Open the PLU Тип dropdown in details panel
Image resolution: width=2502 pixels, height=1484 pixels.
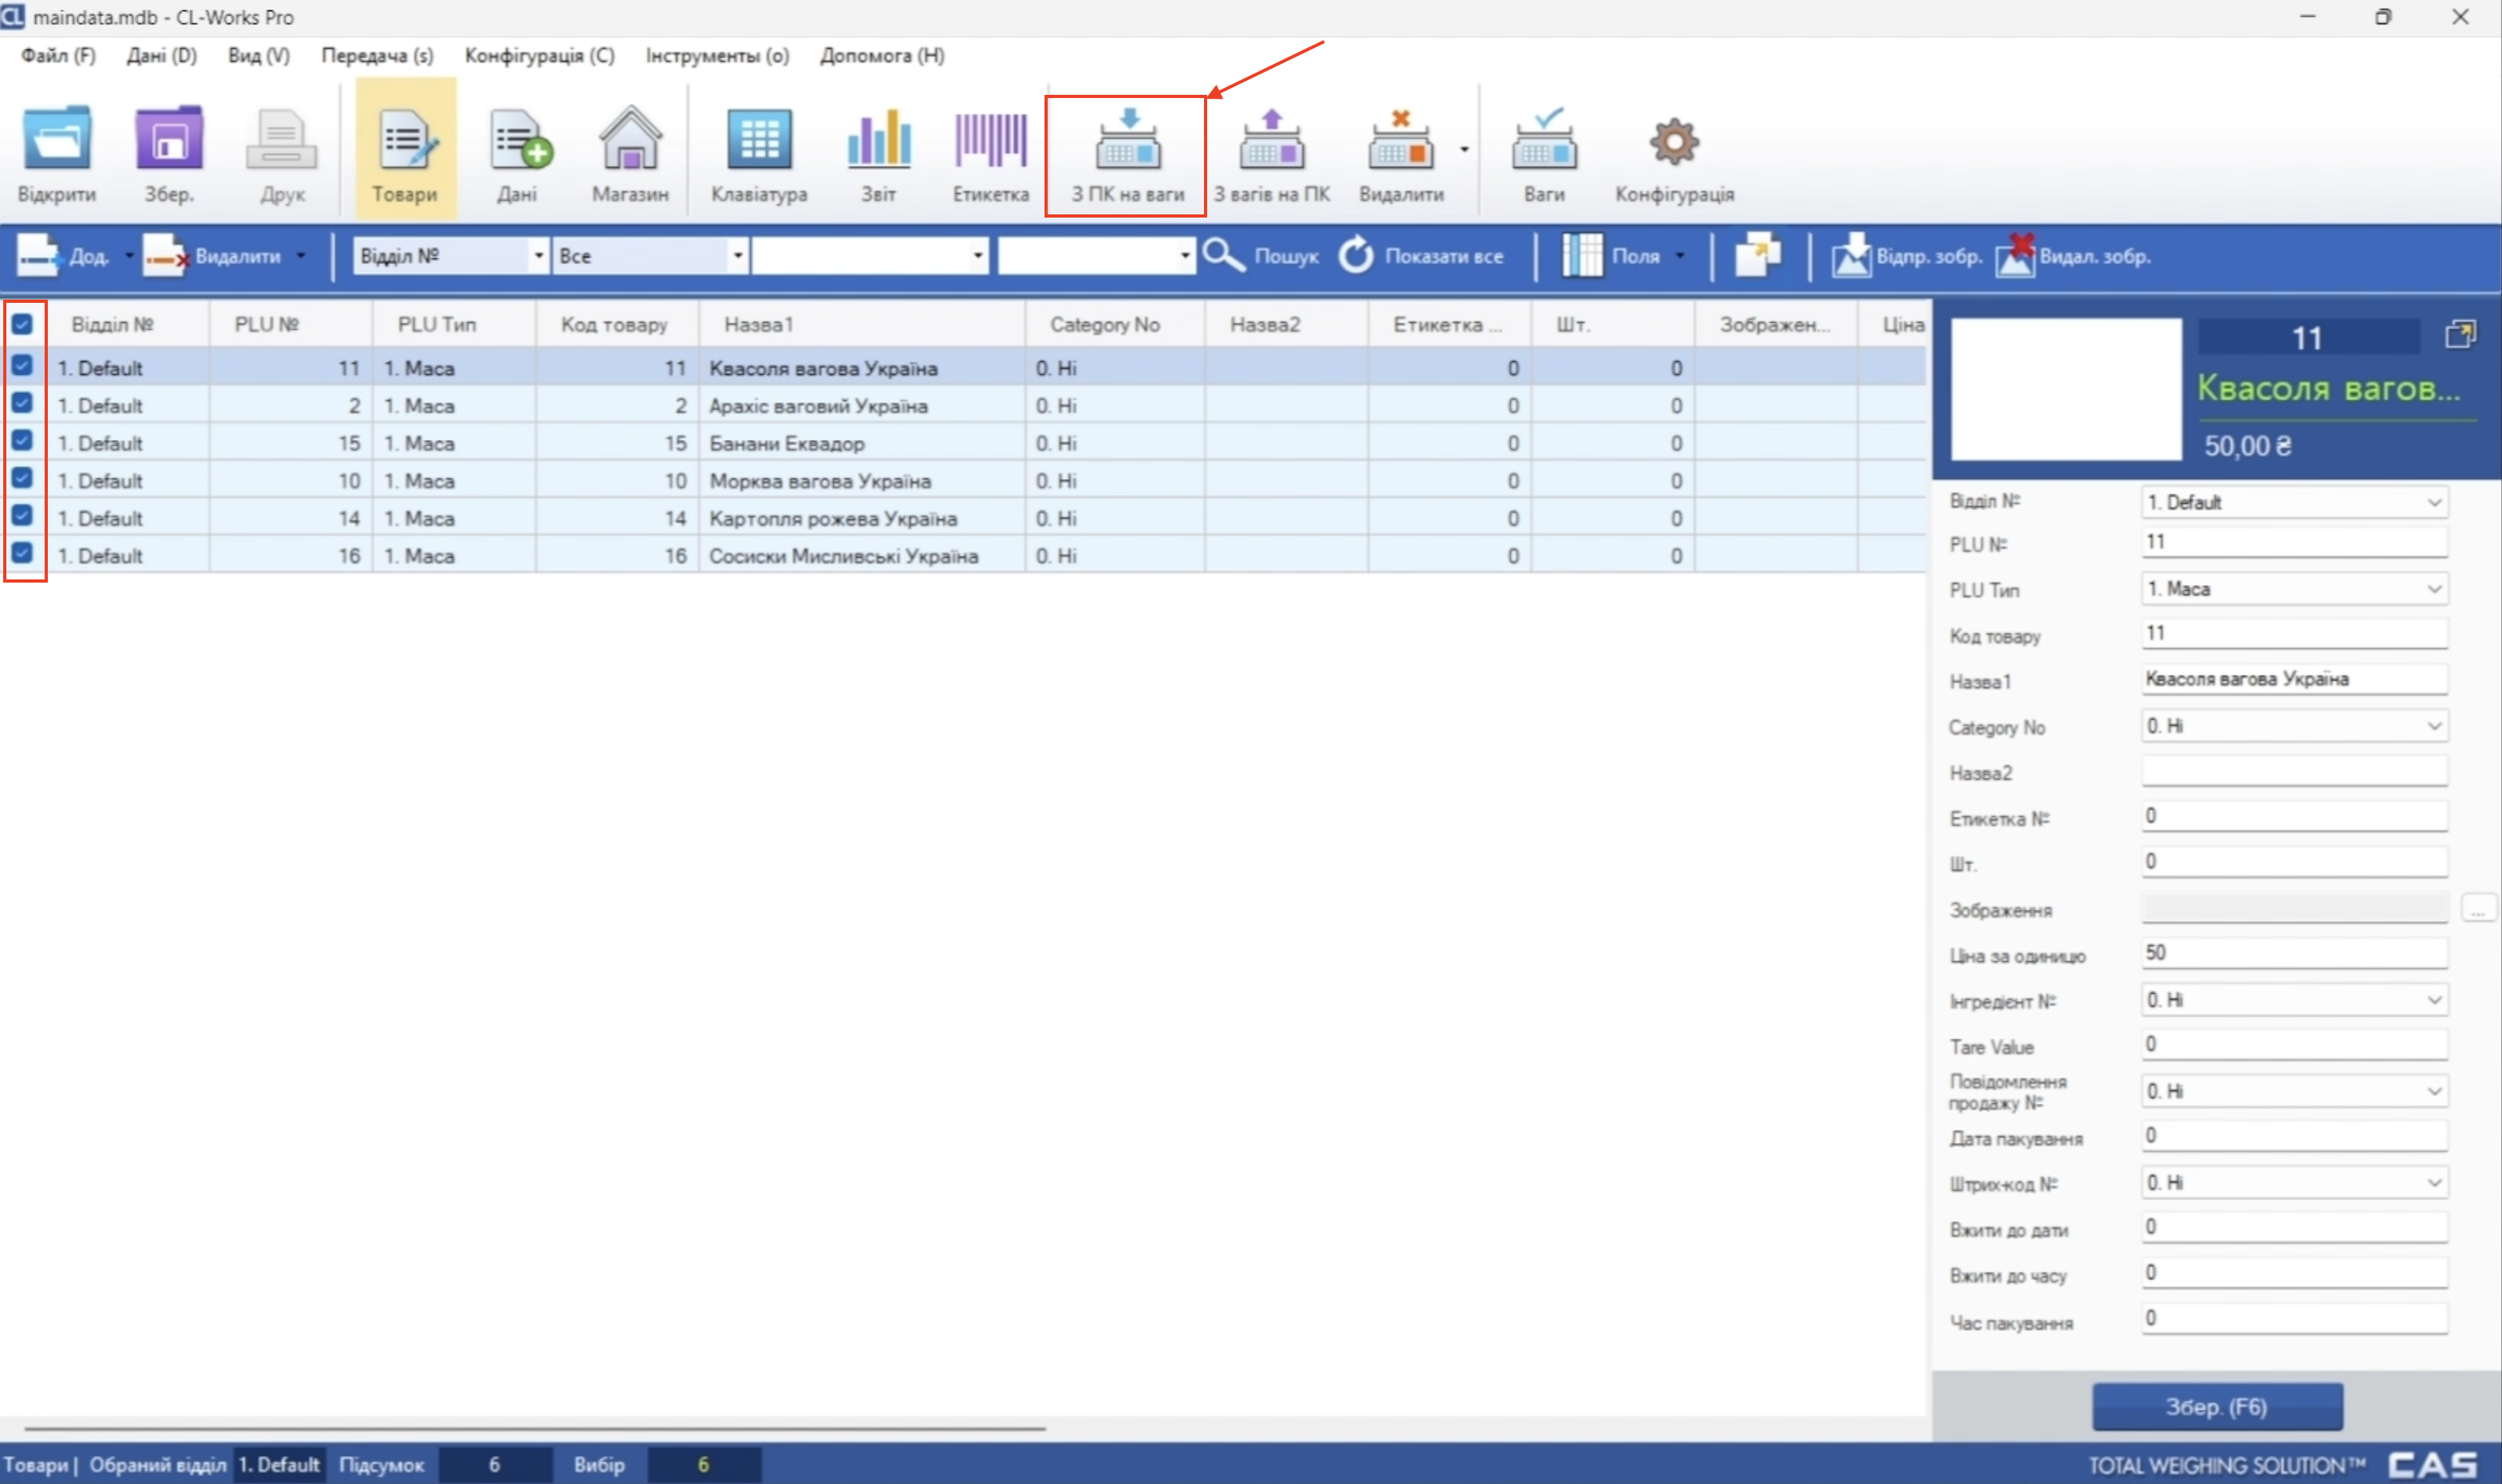point(2433,589)
